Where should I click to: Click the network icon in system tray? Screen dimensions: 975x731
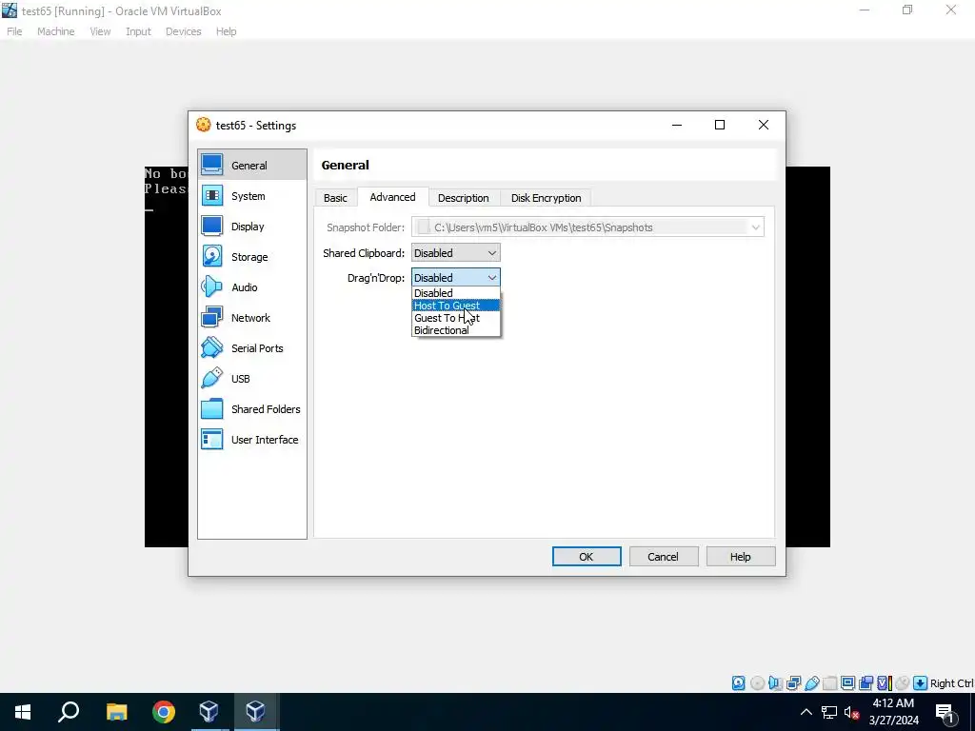[829, 712]
